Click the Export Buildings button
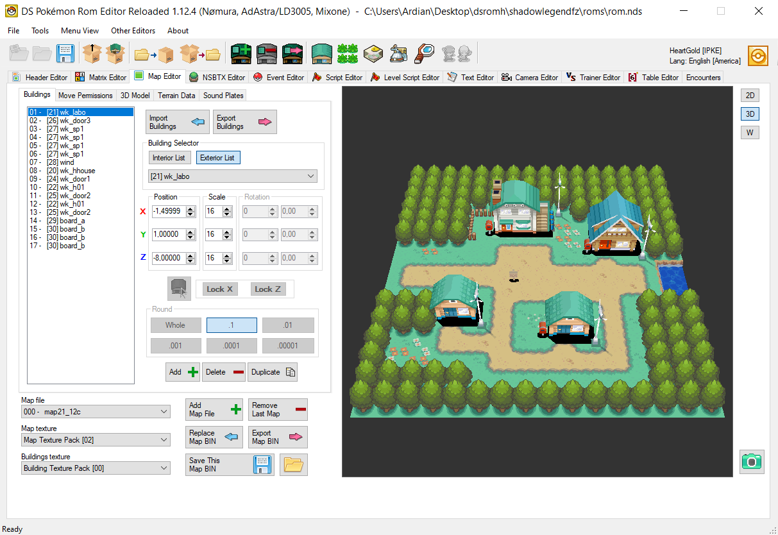778x535 pixels. tap(244, 122)
